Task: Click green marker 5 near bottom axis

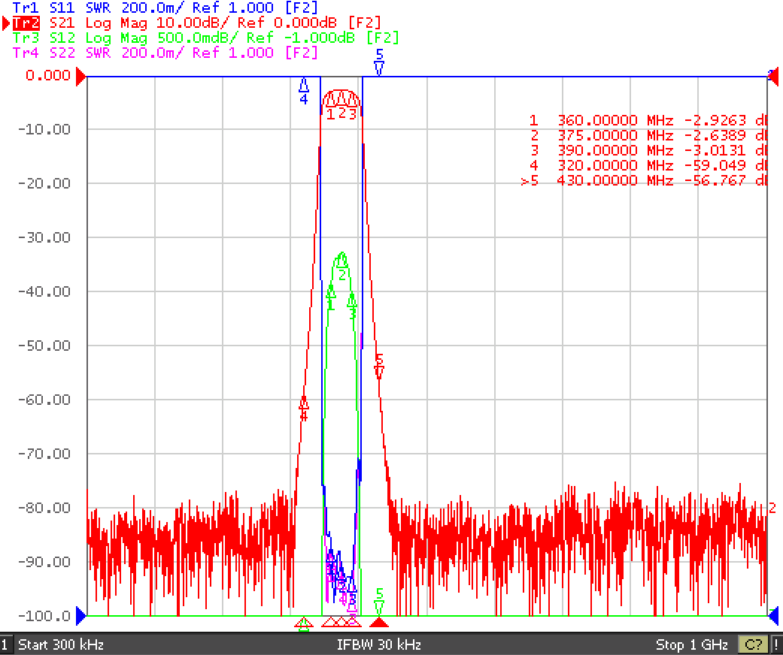Action: (x=379, y=602)
